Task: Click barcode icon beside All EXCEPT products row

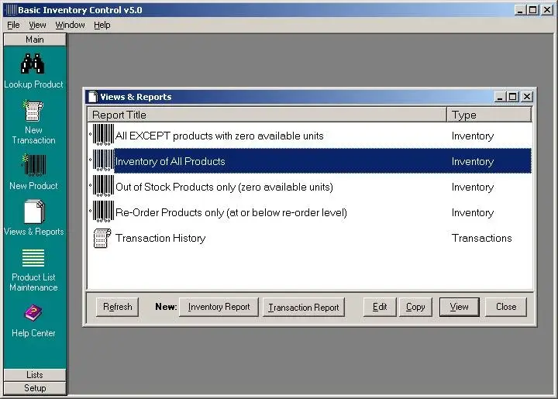Action: tap(103, 135)
